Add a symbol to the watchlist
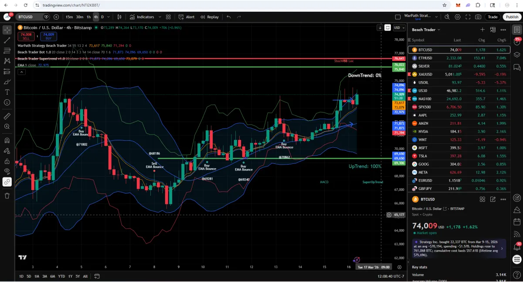The image size is (523, 282). click(x=482, y=30)
